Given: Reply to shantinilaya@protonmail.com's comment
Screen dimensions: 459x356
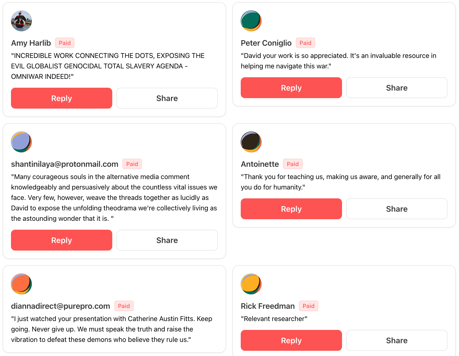Looking at the screenshot, I should [x=62, y=240].
